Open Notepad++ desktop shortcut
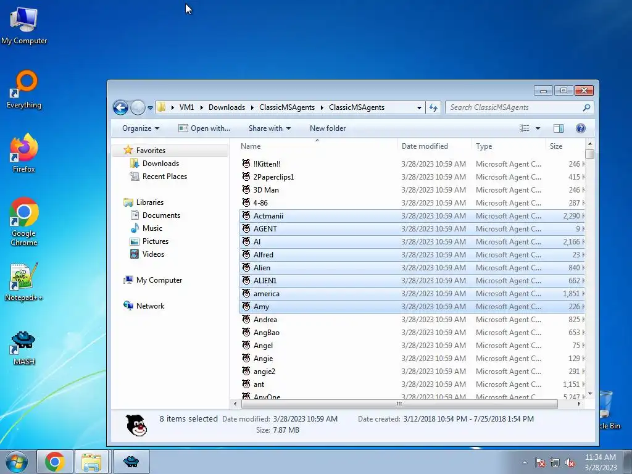Screen dimensions: 632x474 click(x=24, y=281)
